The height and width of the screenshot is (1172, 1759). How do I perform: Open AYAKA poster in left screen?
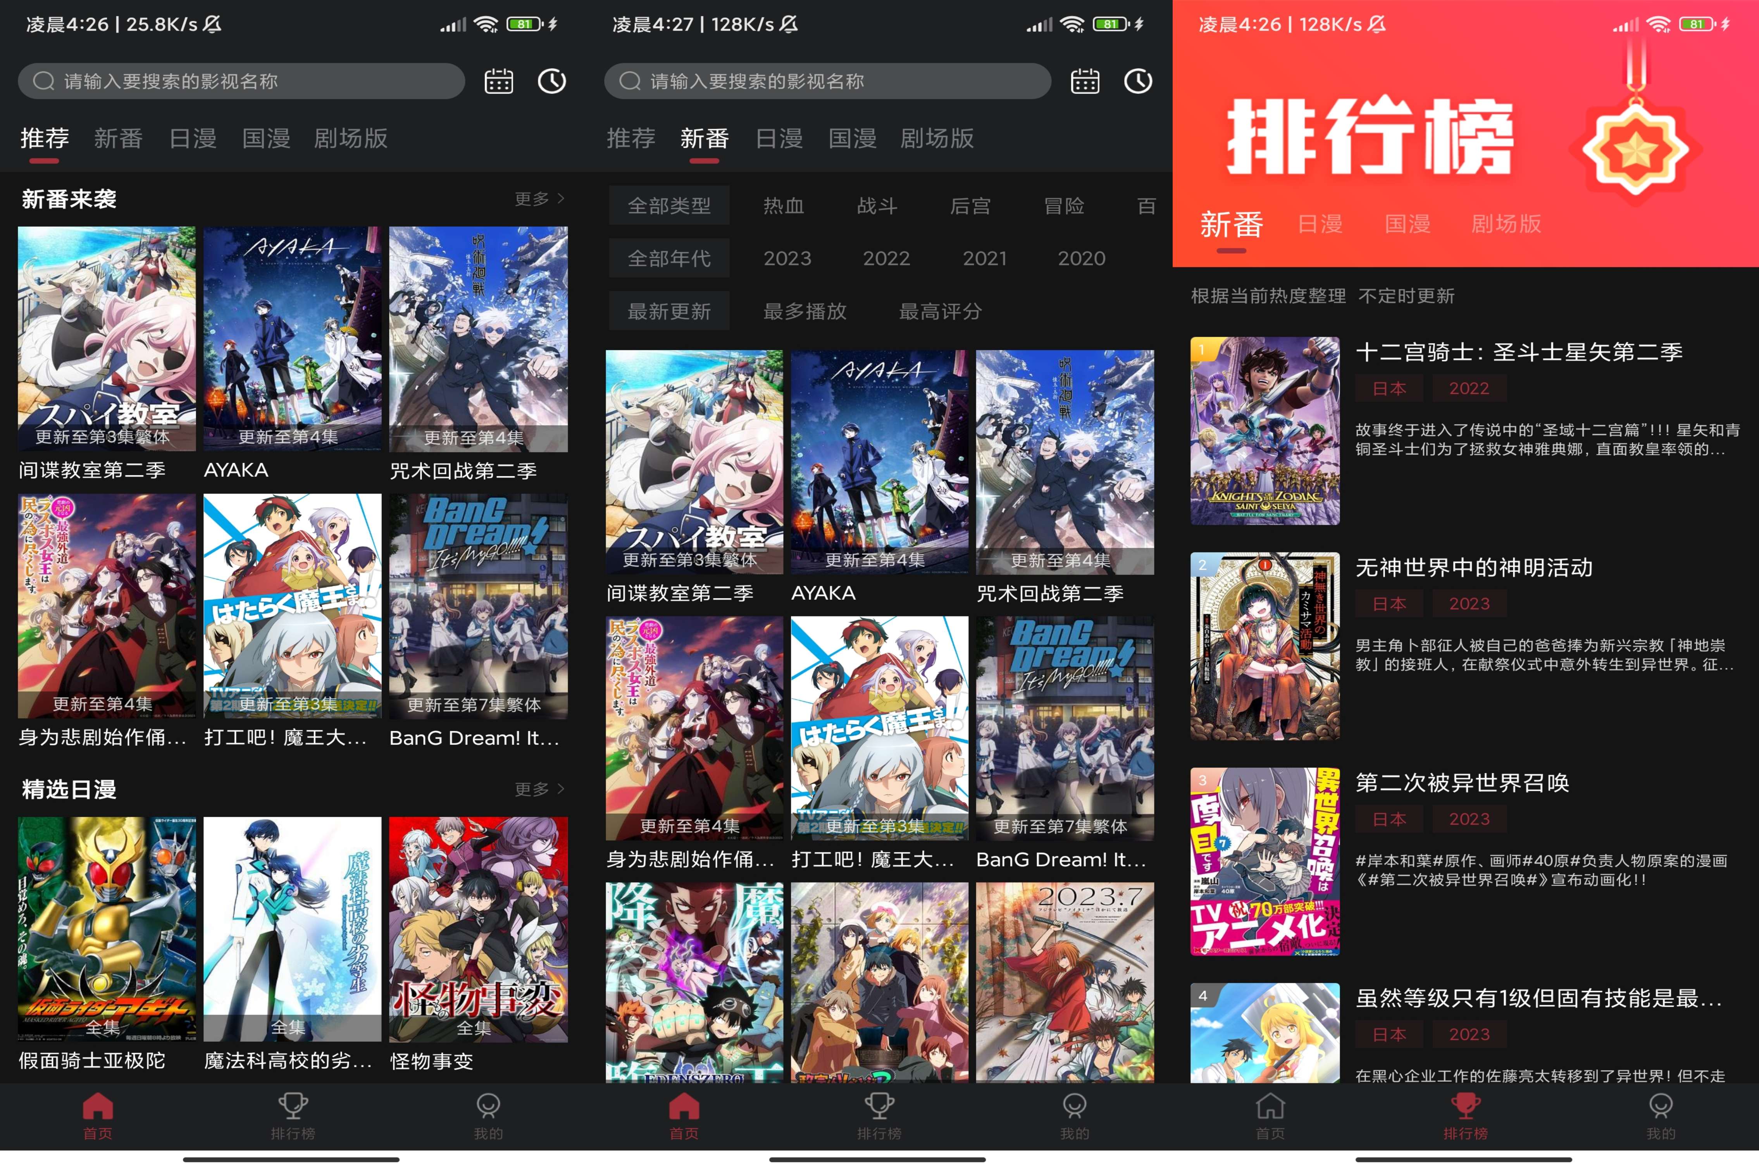pyautogui.click(x=292, y=339)
